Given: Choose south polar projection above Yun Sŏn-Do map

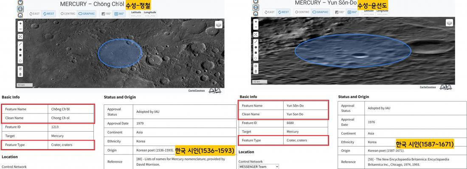Looking at the screenshot, I should coord(256,14).
